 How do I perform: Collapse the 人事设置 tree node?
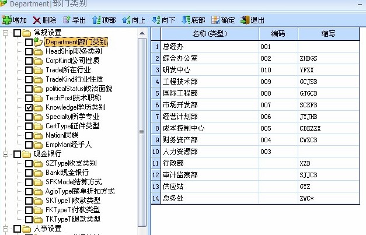click(x=6, y=229)
